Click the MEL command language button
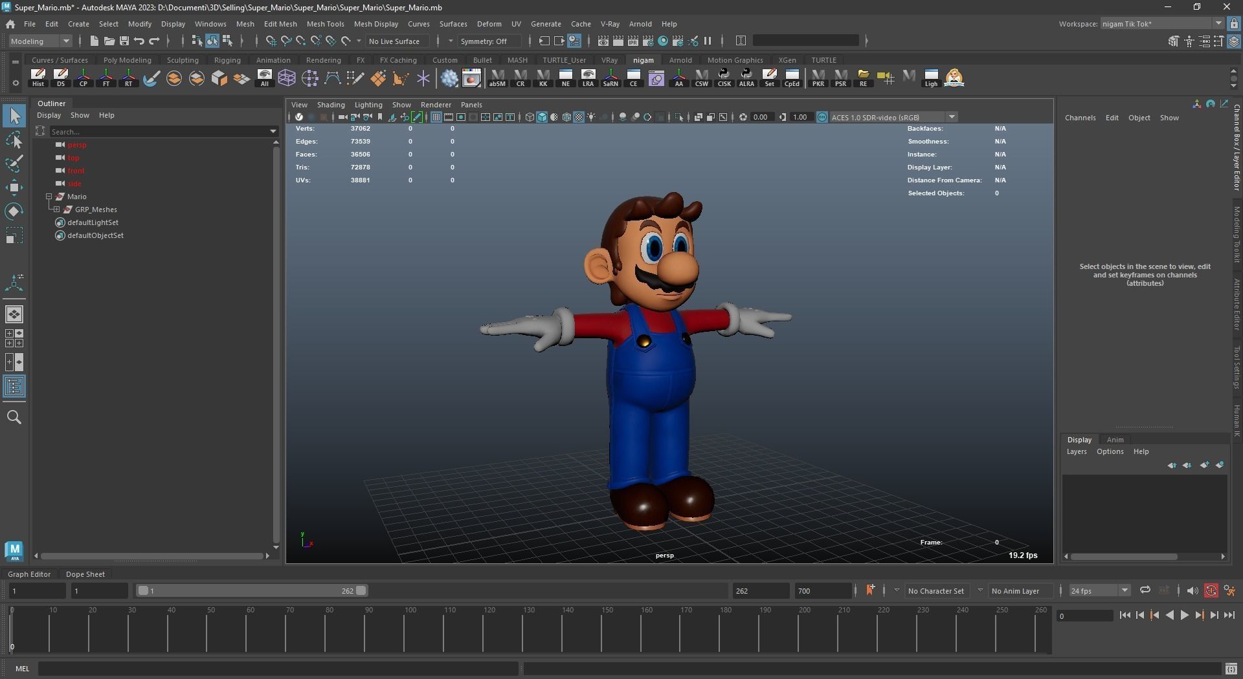This screenshot has height=679, width=1243. pos(22,669)
